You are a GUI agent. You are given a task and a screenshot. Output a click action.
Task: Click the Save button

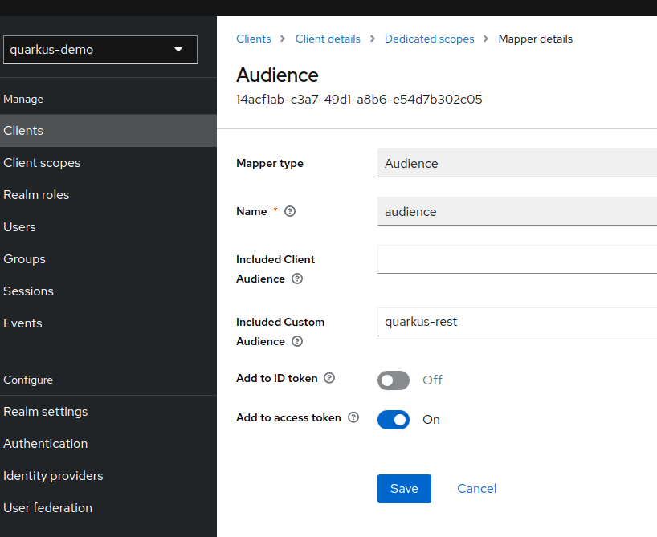tap(404, 488)
